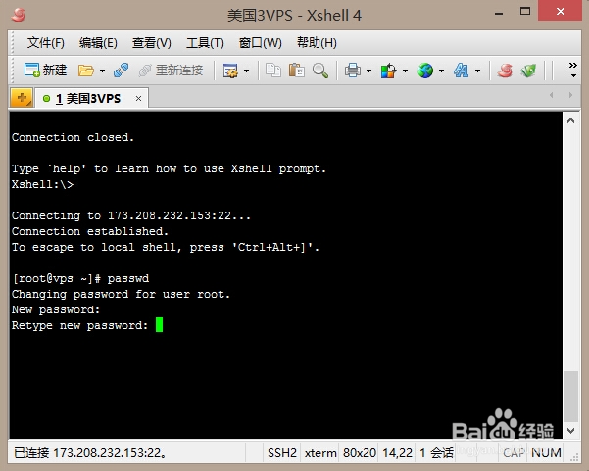The height and width of the screenshot is (471, 589).
Task: Click the NUM indicator in status bar
Action: [546, 453]
